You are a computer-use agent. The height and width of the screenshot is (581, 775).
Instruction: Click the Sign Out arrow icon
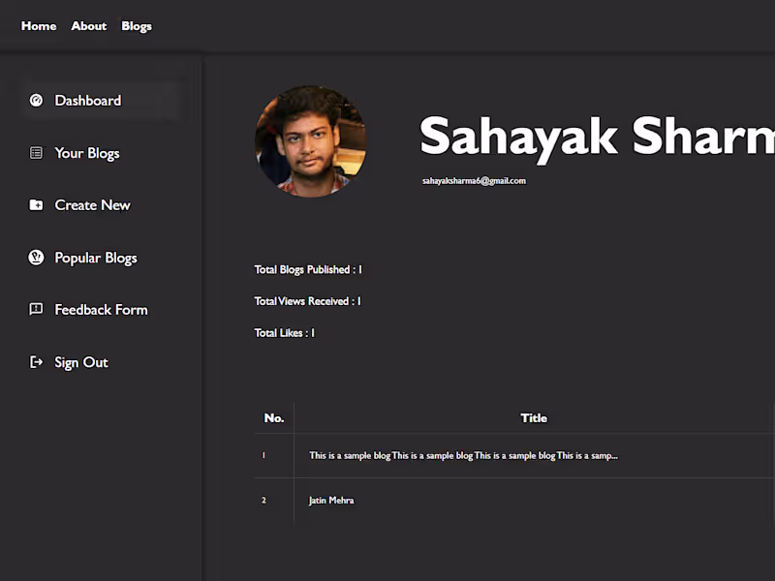(36, 362)
